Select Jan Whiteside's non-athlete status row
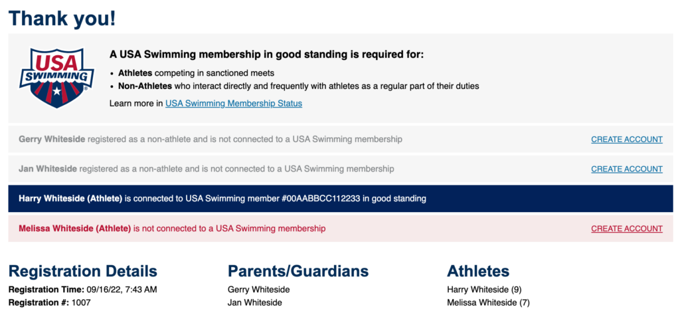The image size is (680, 321). point(341,169)
